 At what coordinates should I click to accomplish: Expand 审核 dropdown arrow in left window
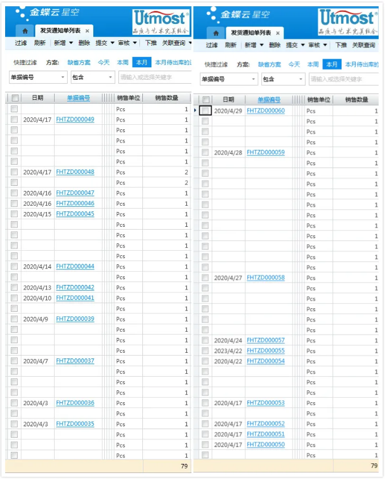135,43
